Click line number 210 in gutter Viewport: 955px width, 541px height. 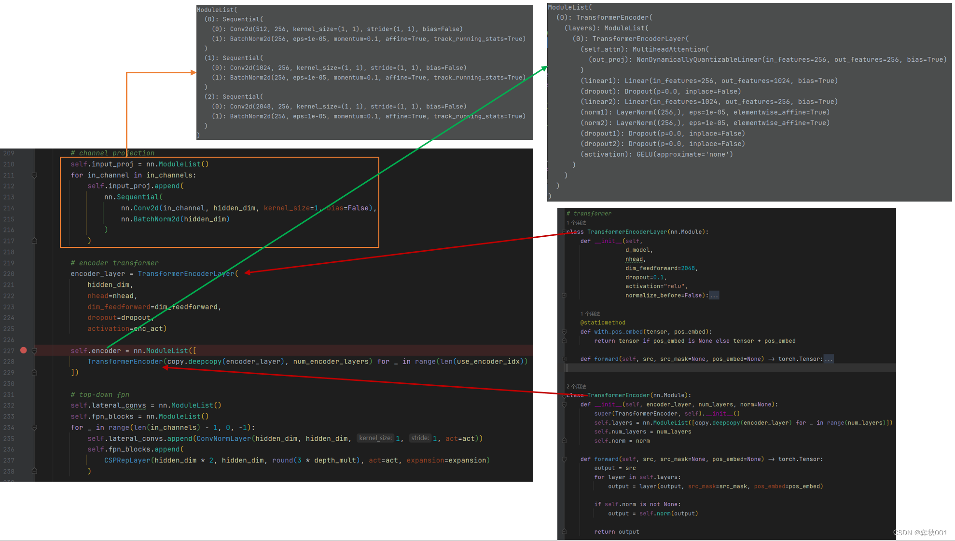click(9, 164)
